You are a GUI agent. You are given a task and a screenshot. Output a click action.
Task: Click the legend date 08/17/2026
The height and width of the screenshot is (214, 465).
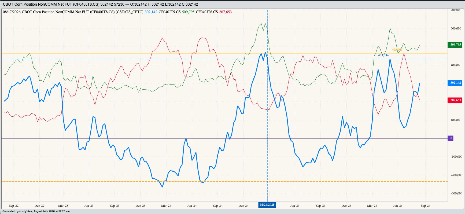click(12, 12)
